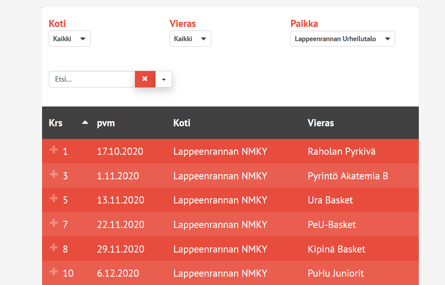Click Lappeenrannan NMKY in round 1 row
This screenshot has height=285, width=445.
220,152
